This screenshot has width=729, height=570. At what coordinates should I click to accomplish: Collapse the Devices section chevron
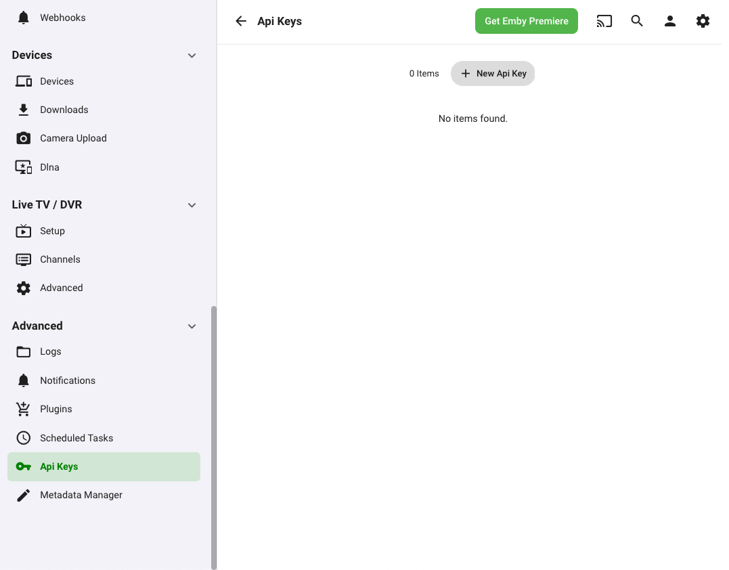pyautogui.click(x=192, y=56)
